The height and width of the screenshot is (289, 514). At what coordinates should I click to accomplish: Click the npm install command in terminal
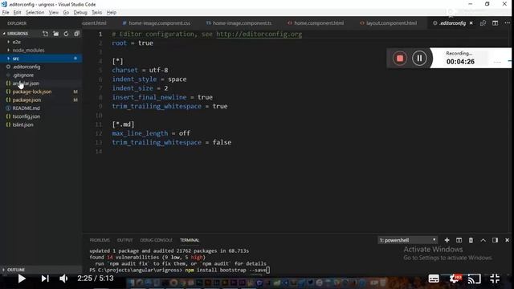click(x=226, y=270)
